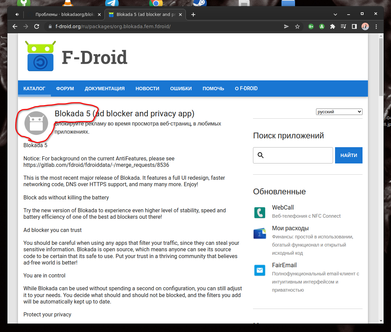Click the VLC cone icon on desktop
This screenshot has height=332, width=391.
click(x=67, y=3)
